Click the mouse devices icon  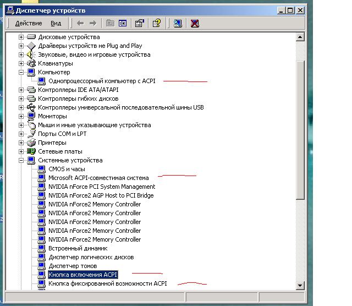pos(32,125)
